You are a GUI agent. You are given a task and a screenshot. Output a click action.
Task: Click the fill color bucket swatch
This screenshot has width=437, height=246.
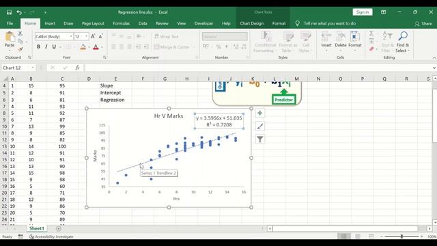83,47
